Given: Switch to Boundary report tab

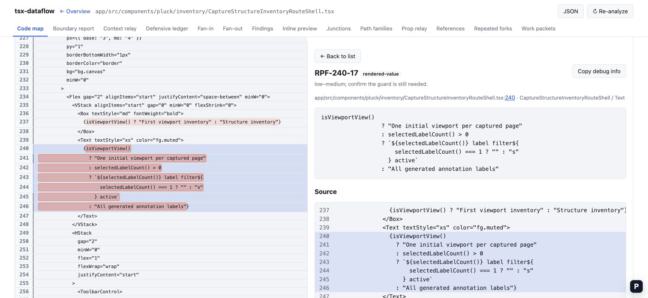Looking at the screenshot, I should coord(73,28).
